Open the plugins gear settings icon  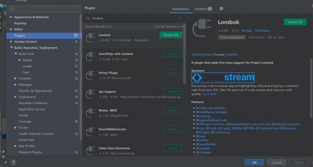[x=221, y=8]
